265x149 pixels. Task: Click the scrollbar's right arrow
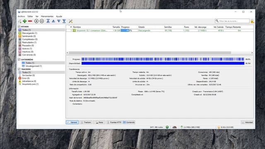point(252,53)
